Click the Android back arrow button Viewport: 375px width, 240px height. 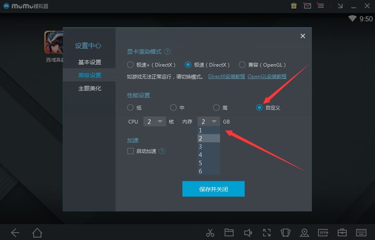[x=15, y=233]
